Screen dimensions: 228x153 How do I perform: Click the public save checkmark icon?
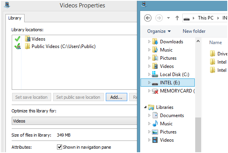[x=18, y=46]
